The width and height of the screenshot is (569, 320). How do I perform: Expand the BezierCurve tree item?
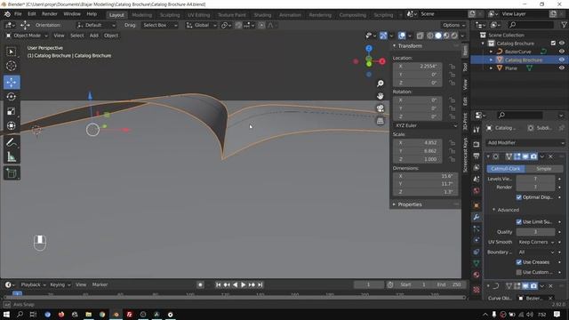click(x=491, y=52)
